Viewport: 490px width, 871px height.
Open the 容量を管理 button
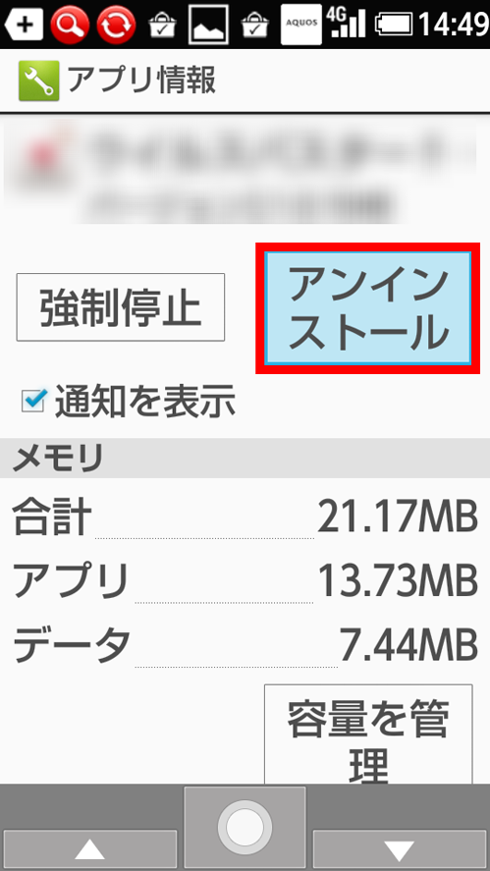368,734
